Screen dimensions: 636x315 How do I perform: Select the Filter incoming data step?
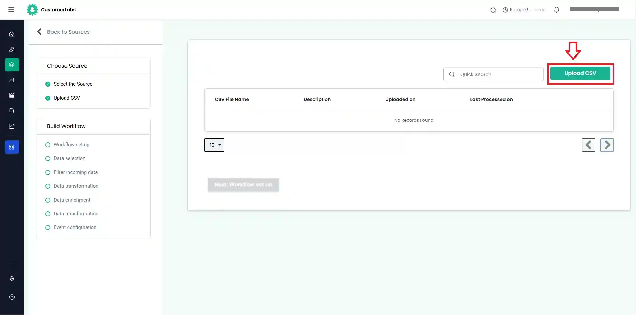(76, 172)
